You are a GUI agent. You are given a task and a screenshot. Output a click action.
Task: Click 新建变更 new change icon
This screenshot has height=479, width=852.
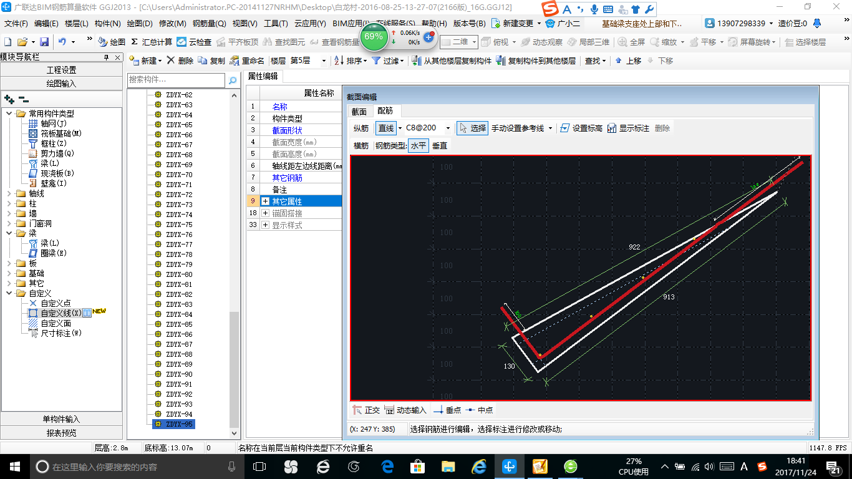point(496,23)
